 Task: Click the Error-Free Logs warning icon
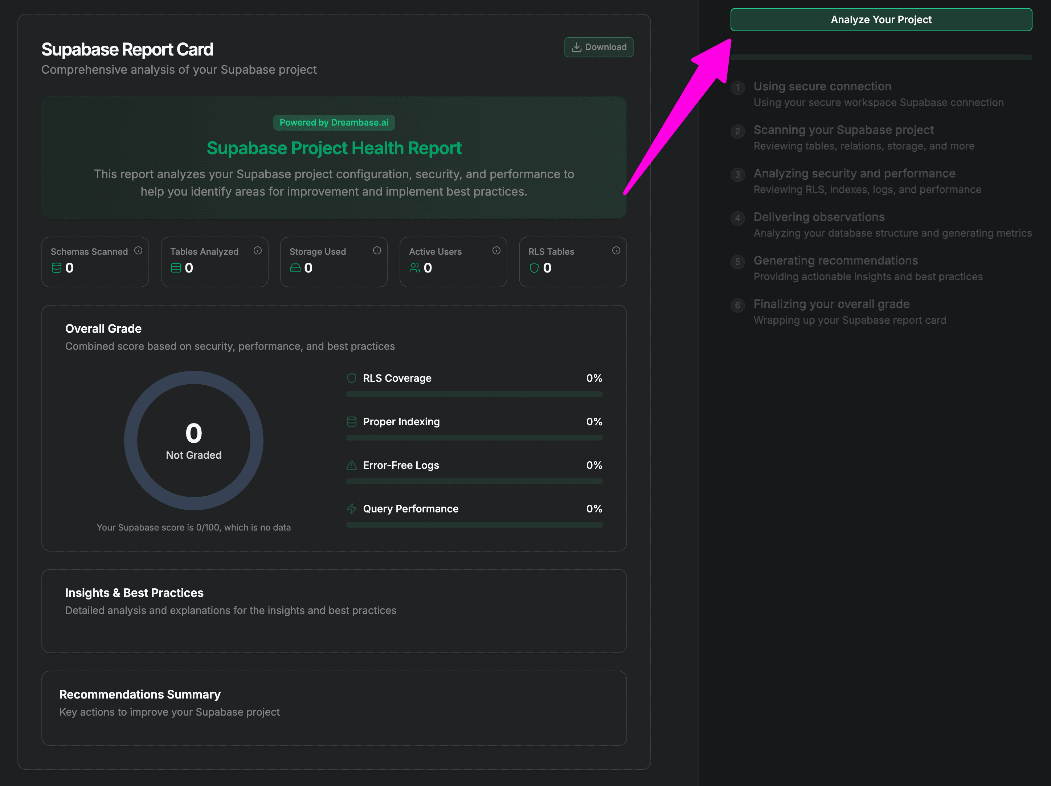352,465
